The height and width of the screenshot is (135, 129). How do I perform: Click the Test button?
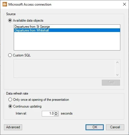[x=111, y=83]
